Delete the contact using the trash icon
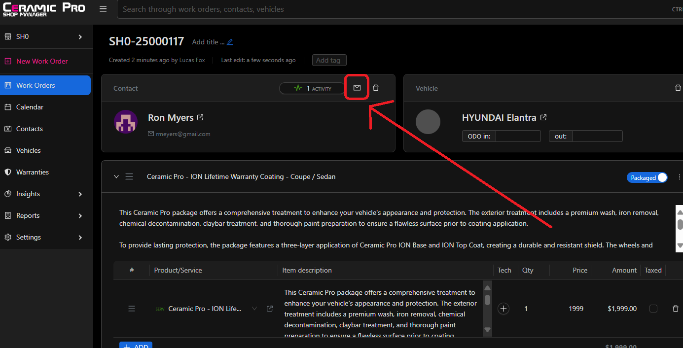The height and width of the screenshot is (348, 683). tap(376, 88)
